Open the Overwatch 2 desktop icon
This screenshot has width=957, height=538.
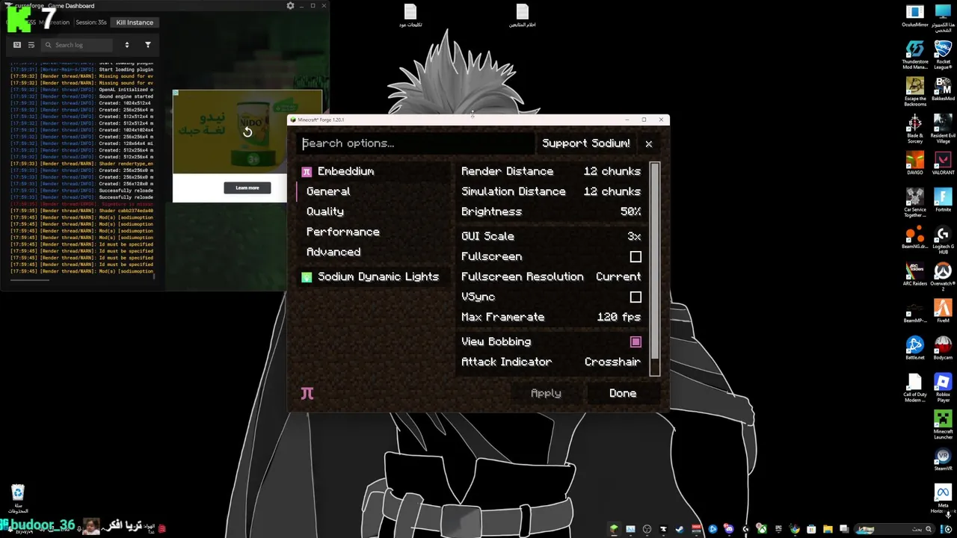[943, 276]
